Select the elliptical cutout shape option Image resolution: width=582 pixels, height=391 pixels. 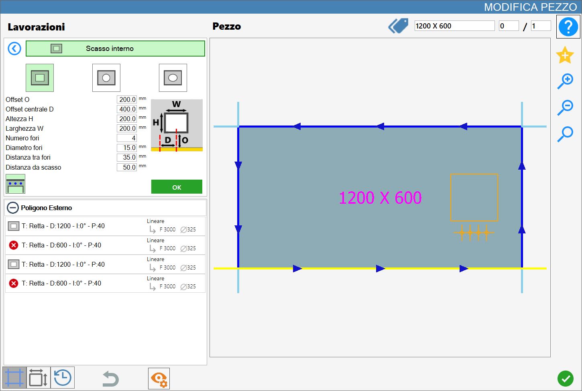[173, 78]
